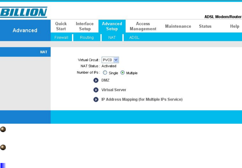Click the Activated NAT status text
Image resolution: width=242 pixels, height=168 pixels.
[109, 66]
